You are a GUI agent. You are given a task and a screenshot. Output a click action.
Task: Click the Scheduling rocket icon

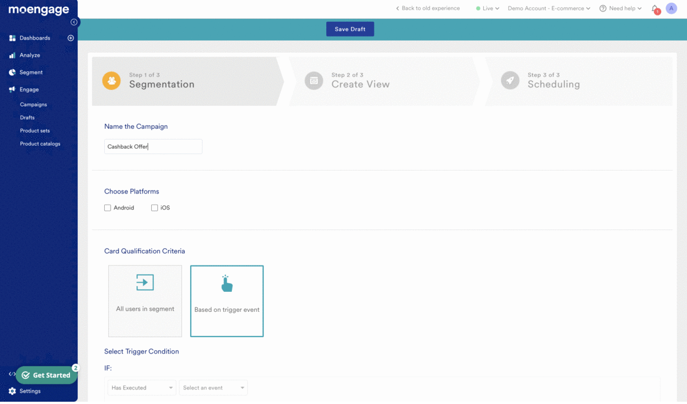coord(510,81)
